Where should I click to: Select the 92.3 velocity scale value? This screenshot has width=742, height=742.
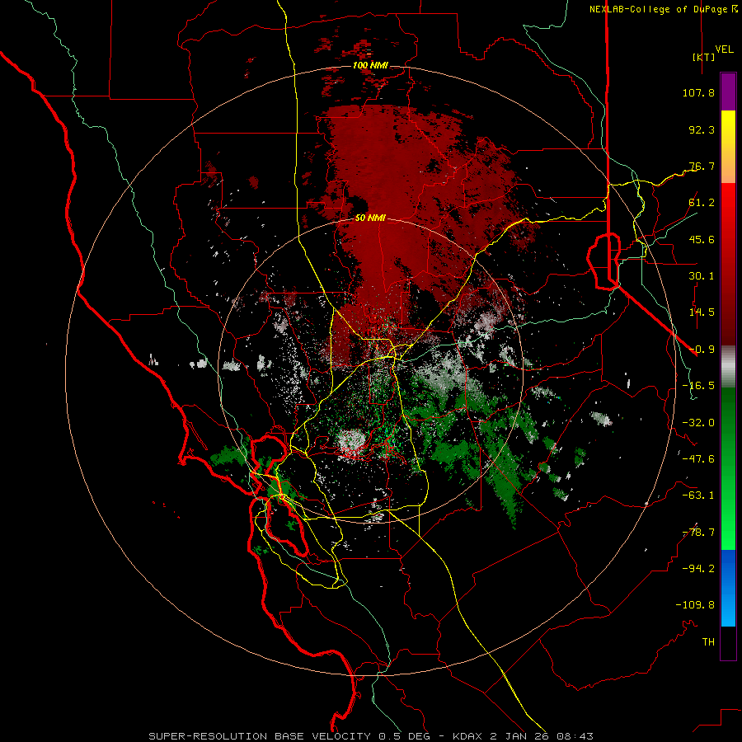702,129
